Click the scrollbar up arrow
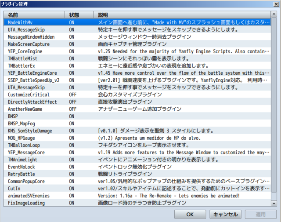This screenshot has width=281, height=222. pyautogui.click(x=274, y=14)
